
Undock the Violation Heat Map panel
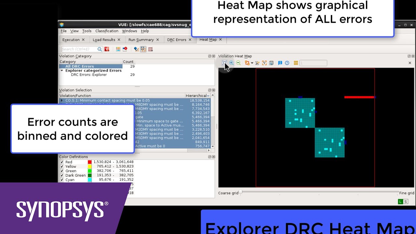pyautogui.click(x=409, y=56)
